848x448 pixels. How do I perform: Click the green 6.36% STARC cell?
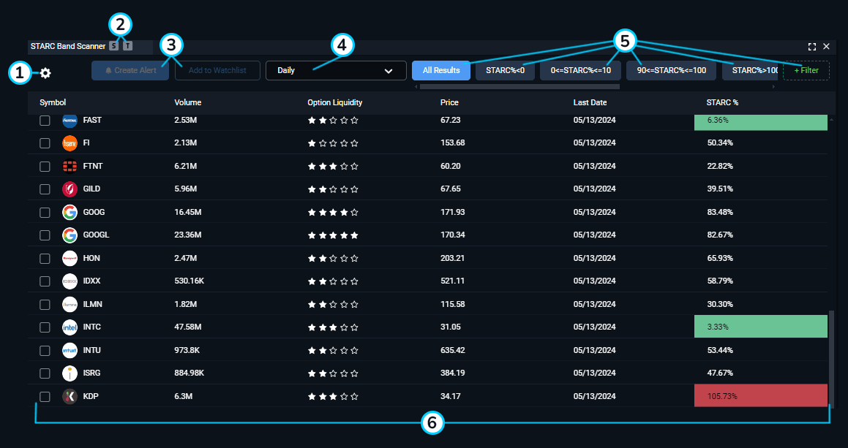[761, 122]
